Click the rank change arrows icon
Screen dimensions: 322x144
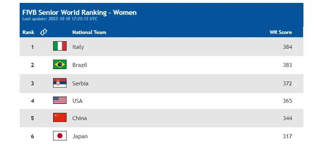click(44, 32)
